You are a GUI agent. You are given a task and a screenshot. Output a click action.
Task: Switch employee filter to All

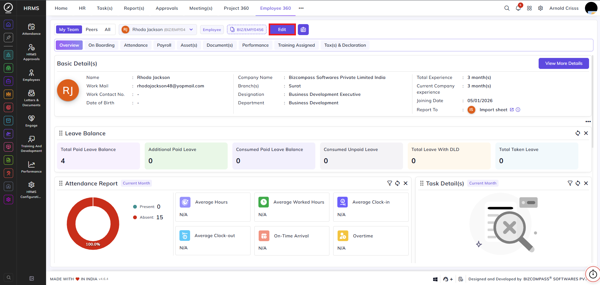107,29
